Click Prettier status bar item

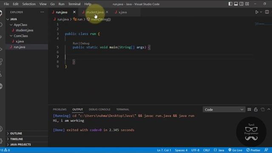(253, 150)
